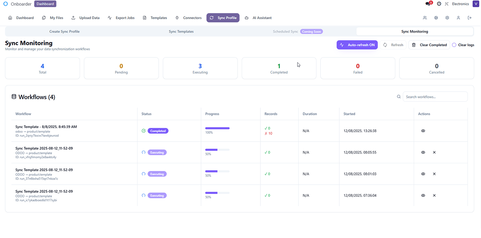
Task: Click the logout arrow icon
Action: [x=469, y=18]
